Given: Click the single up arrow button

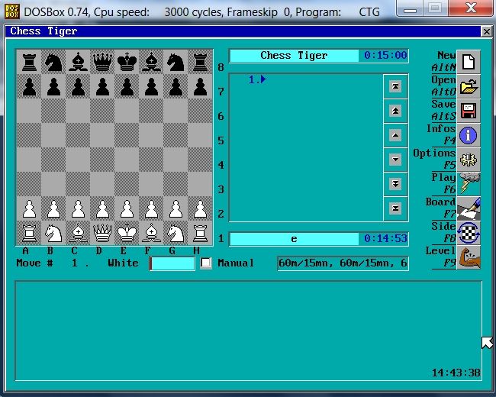Looking at the screenshot, I should coord(395,135).
